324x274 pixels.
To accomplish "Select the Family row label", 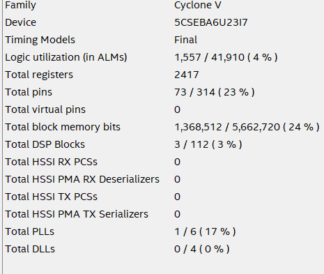I will [x=20, y=5].
